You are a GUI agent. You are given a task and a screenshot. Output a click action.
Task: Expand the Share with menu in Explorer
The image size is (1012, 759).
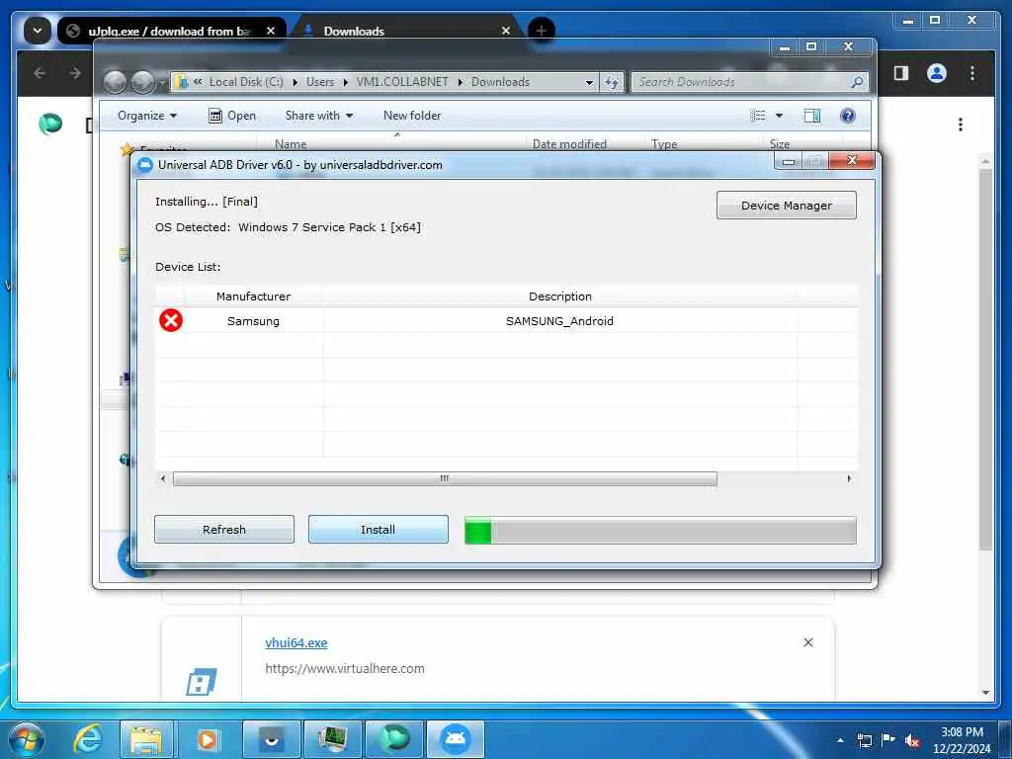click(319, 116)
